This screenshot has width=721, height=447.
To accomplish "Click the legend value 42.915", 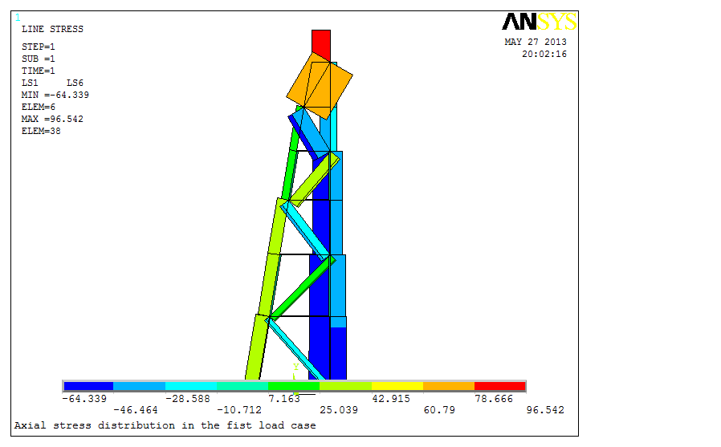I will (391, 399).
